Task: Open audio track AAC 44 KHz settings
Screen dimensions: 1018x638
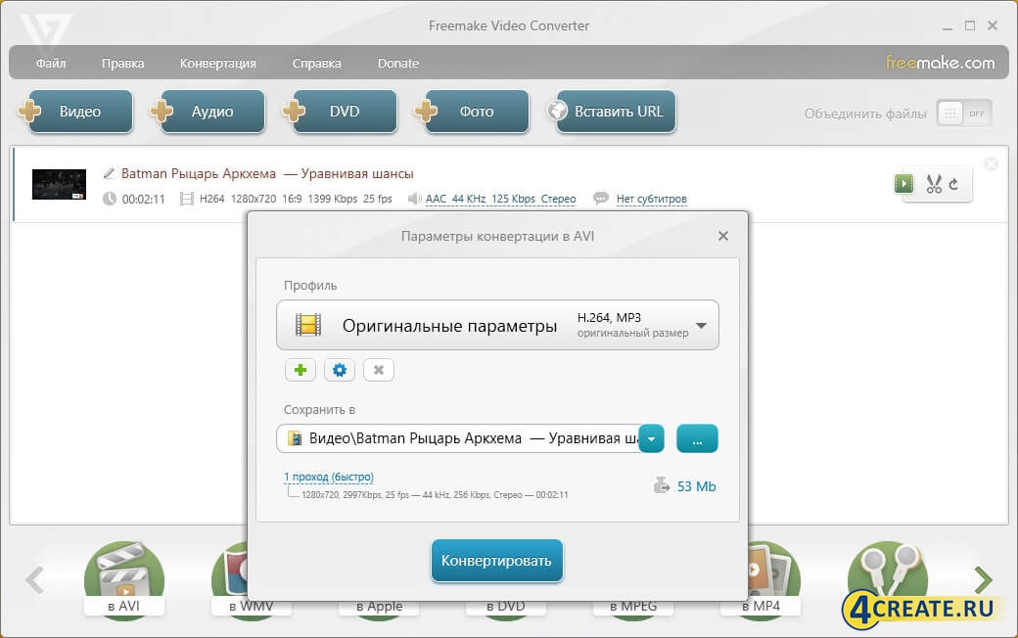Action: point(500,199)
